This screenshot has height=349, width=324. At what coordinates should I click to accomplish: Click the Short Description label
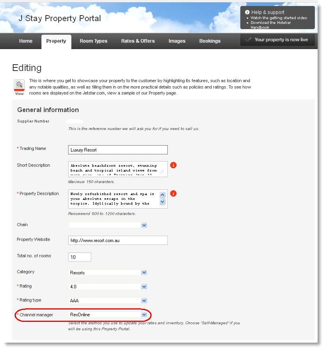coord(33,165)
